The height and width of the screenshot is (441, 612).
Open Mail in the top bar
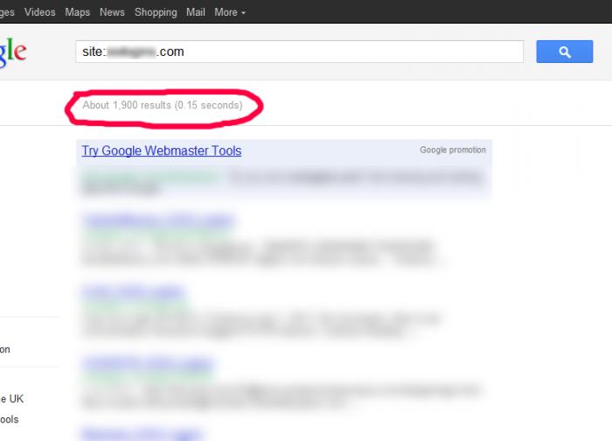(x=196, y=12)
